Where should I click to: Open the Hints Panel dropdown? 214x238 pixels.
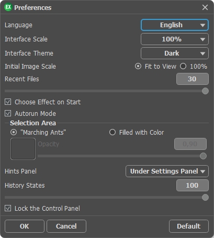click(167, 171)
